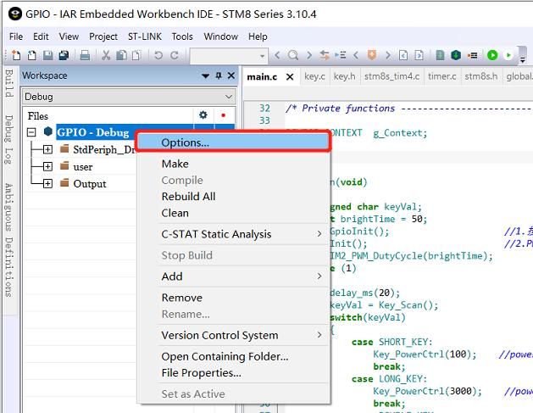Click the Find magnifier icon in toolbar
533x413 pixels.
[293, 55]
